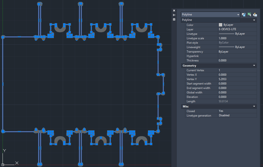Select the Lineweight ByLayer field
Image resolution: width=263 pixels, height=167 pixels.
tap(237, 47)
